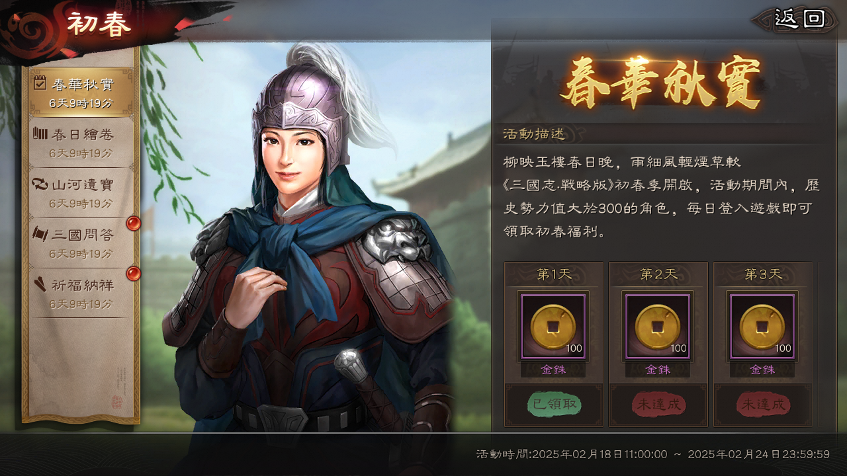Screen dimensions: 847x476
Task: Open the 春日繪卷 event tab
Action: coord(81,143)
